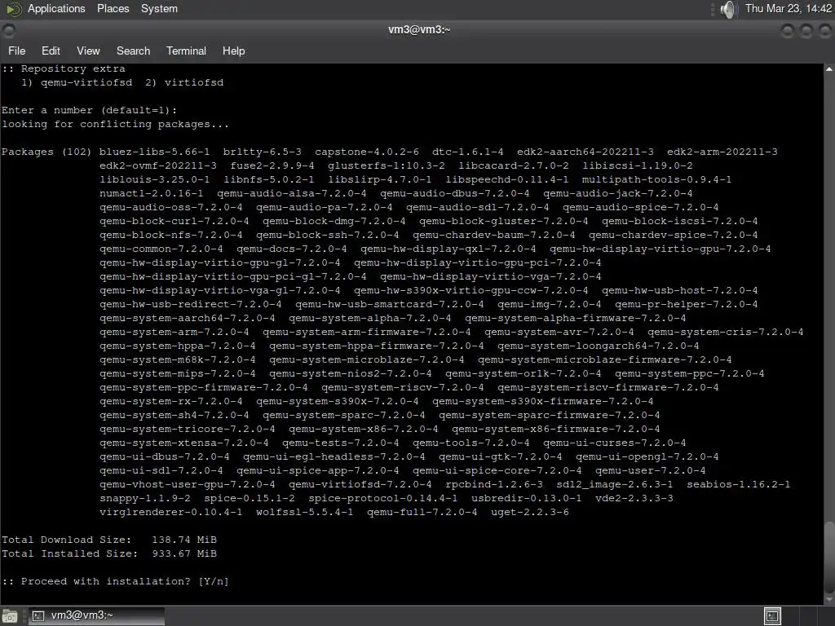Click the text "Total Download Size:"
Screen dimensions: 835x626
pos(66,540)
